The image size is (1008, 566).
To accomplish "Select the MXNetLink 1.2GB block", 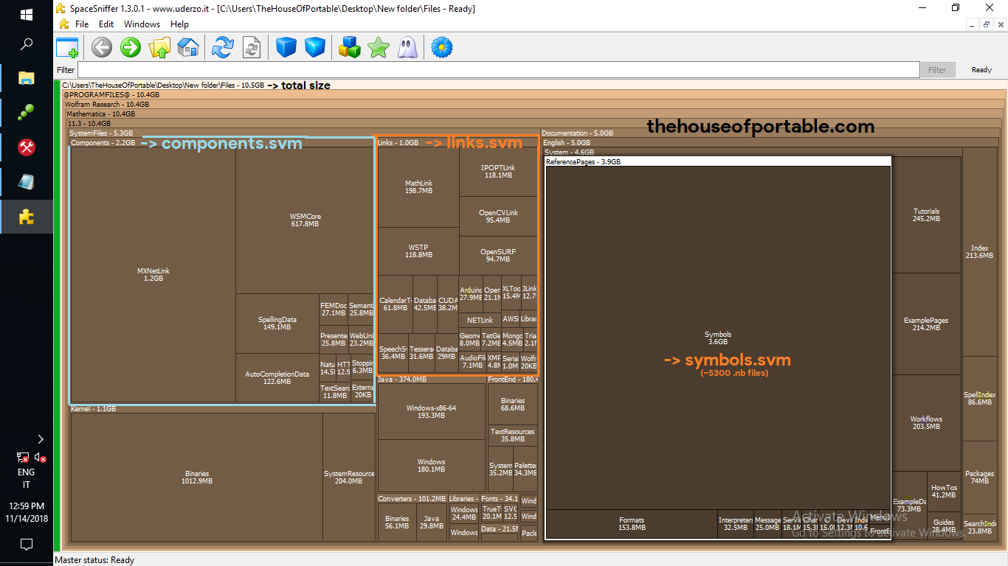I will (153, 274).
